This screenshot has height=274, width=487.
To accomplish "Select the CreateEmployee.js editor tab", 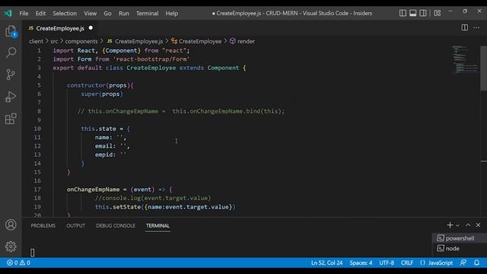I will [59, 28].
